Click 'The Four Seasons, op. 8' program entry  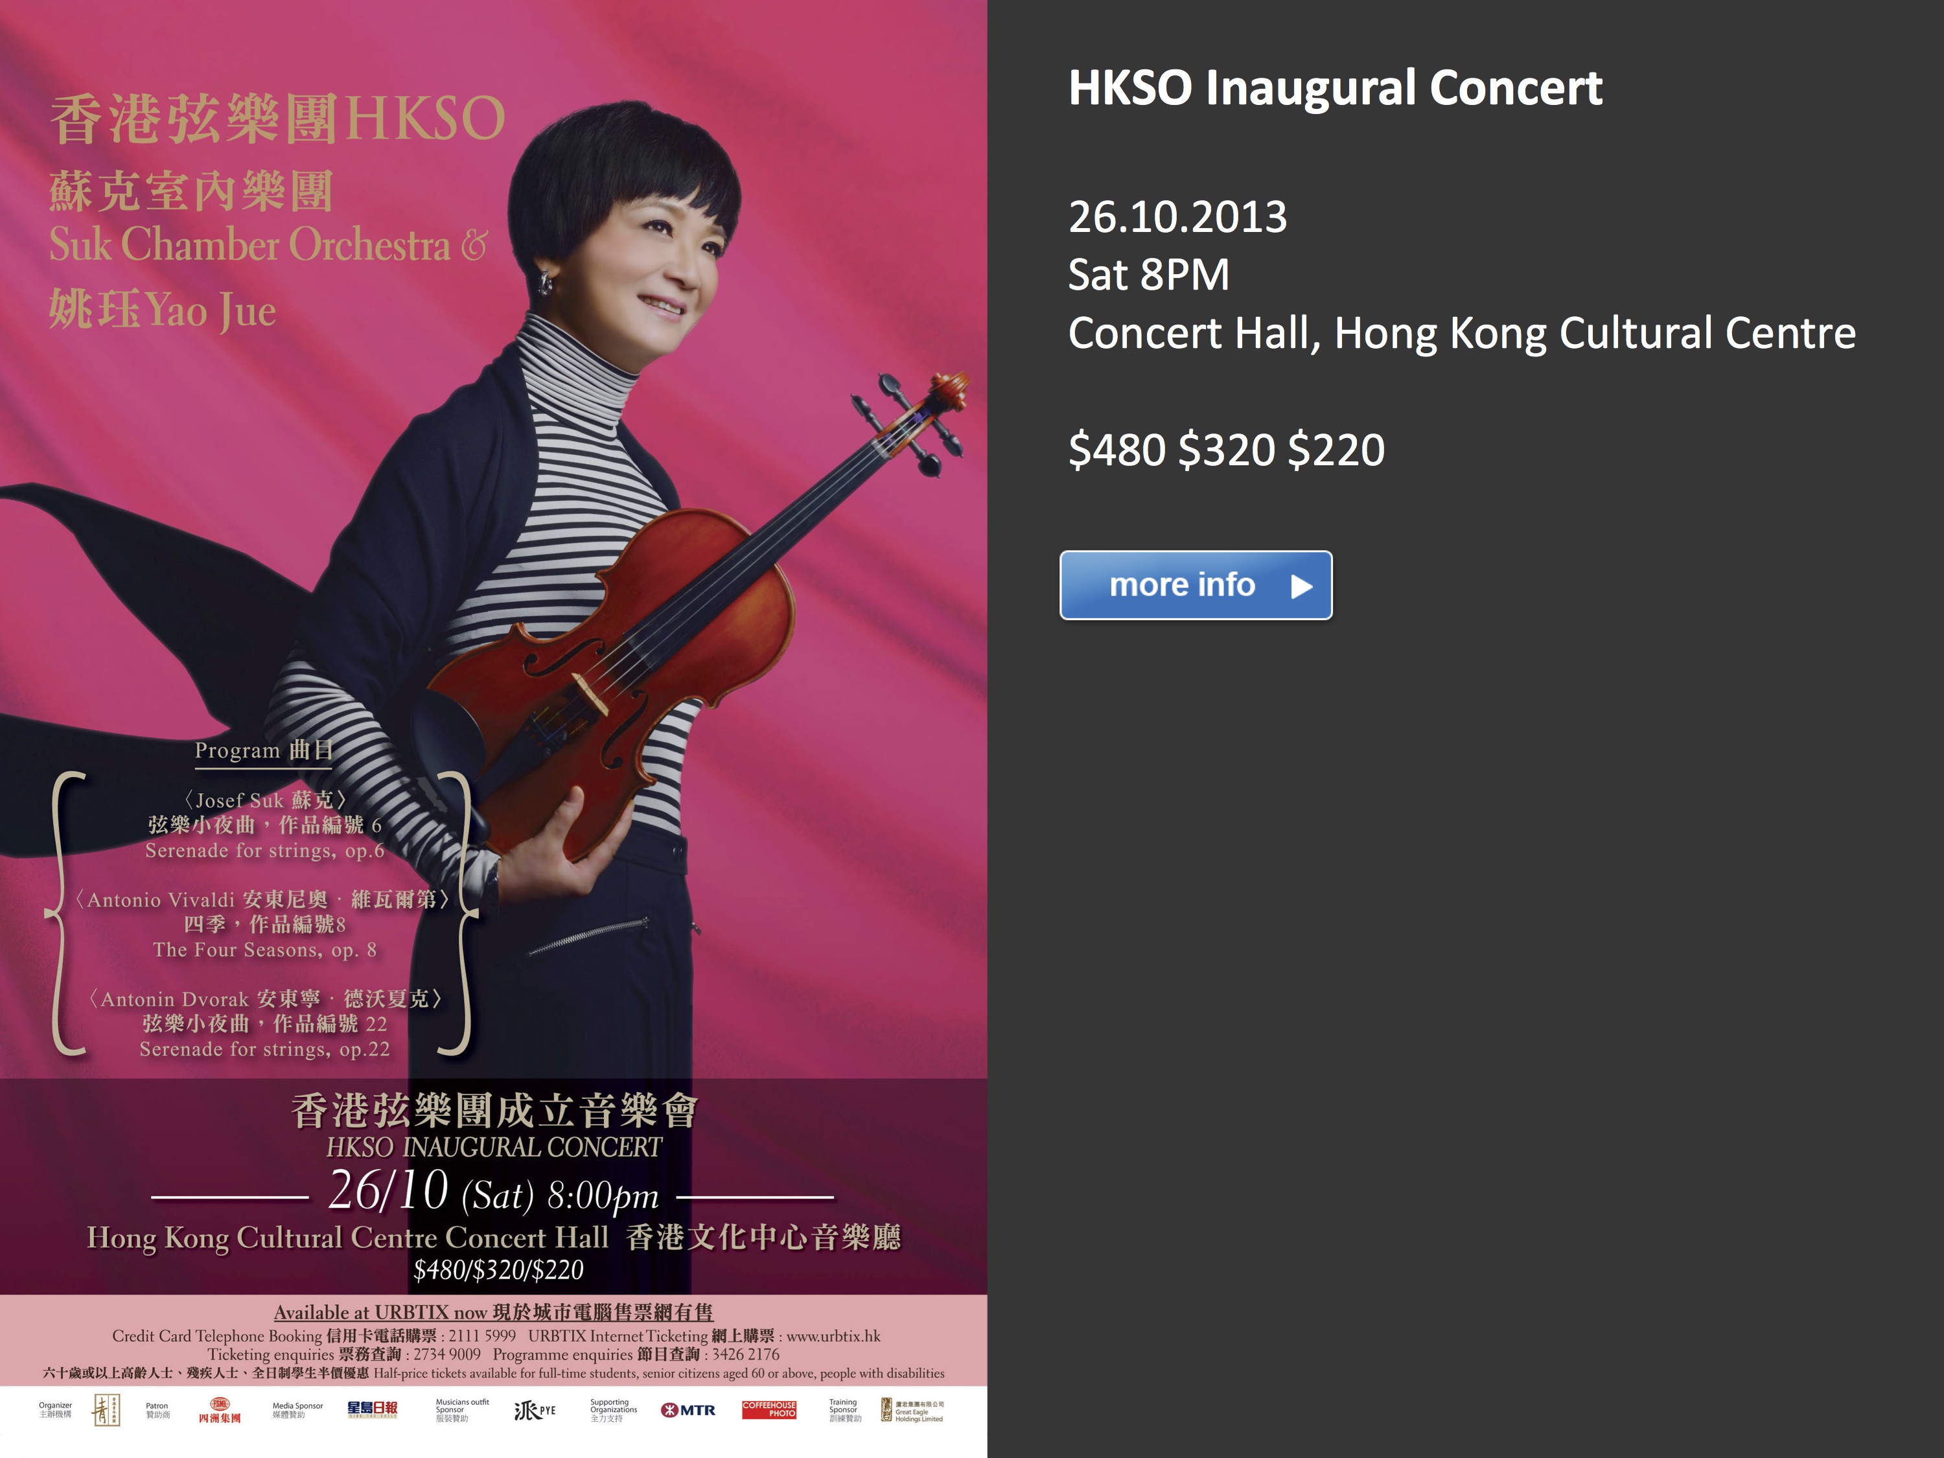[264, 950]
